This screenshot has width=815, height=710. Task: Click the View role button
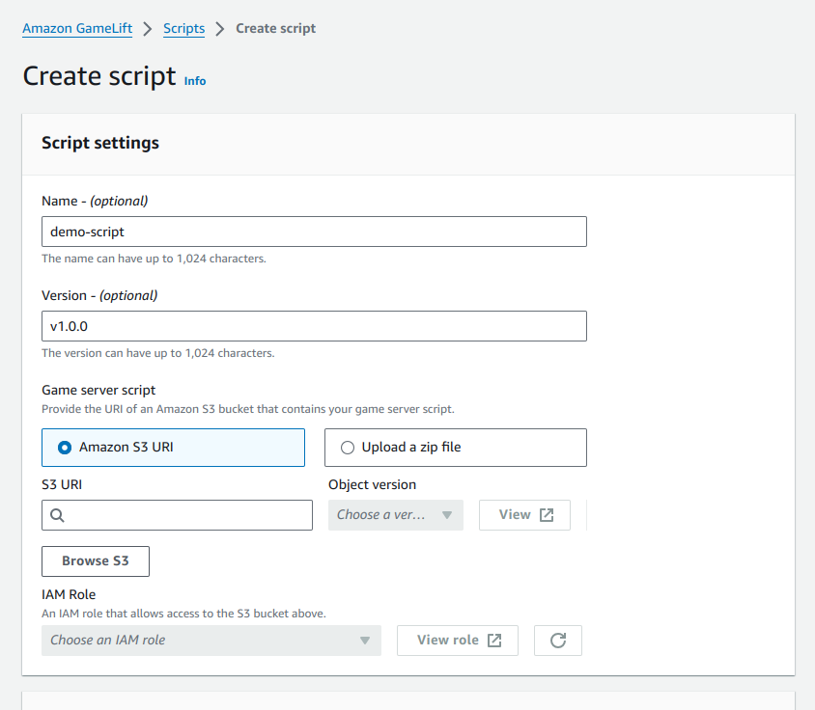point(458,641)
